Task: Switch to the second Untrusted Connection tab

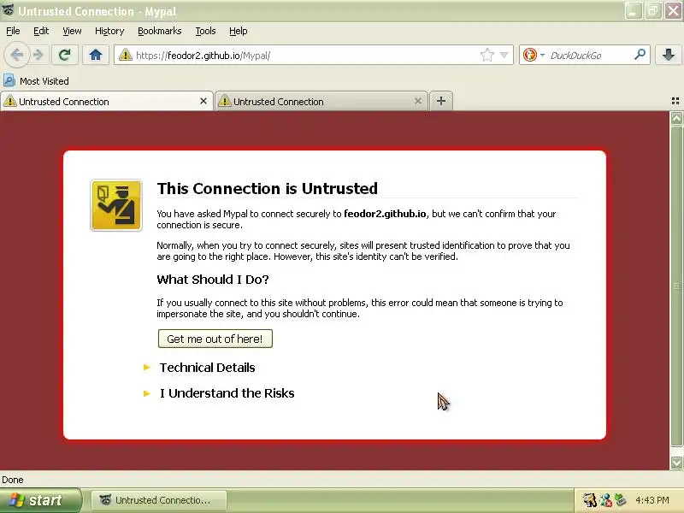Action: pos(321,101)
